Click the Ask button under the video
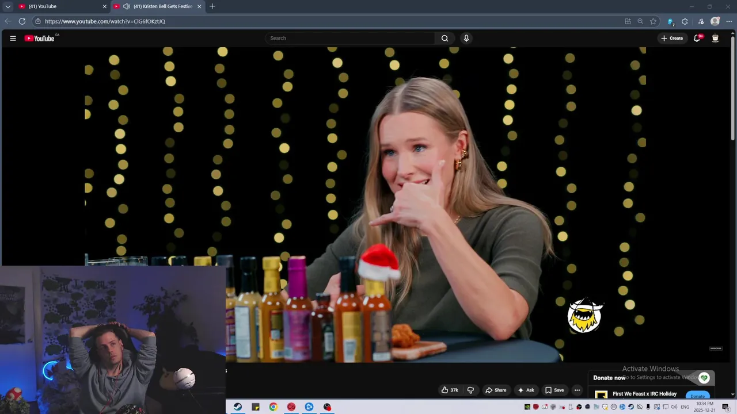Image resolution: width=737 pixels, height=414 pixels. pos(526,390)
